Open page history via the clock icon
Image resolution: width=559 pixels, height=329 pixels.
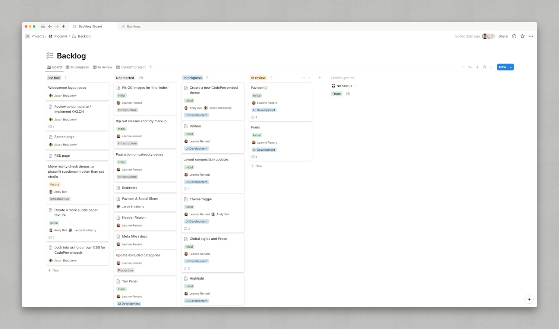(x=514, y=36)
